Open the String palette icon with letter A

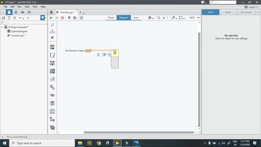coord(52,79)
